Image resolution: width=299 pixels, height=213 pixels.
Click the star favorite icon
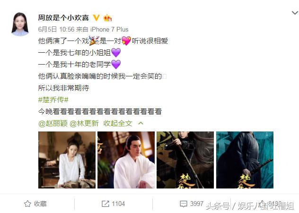[x=27, y=204]
